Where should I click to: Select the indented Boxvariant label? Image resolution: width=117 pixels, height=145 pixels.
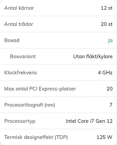point(23,56)
